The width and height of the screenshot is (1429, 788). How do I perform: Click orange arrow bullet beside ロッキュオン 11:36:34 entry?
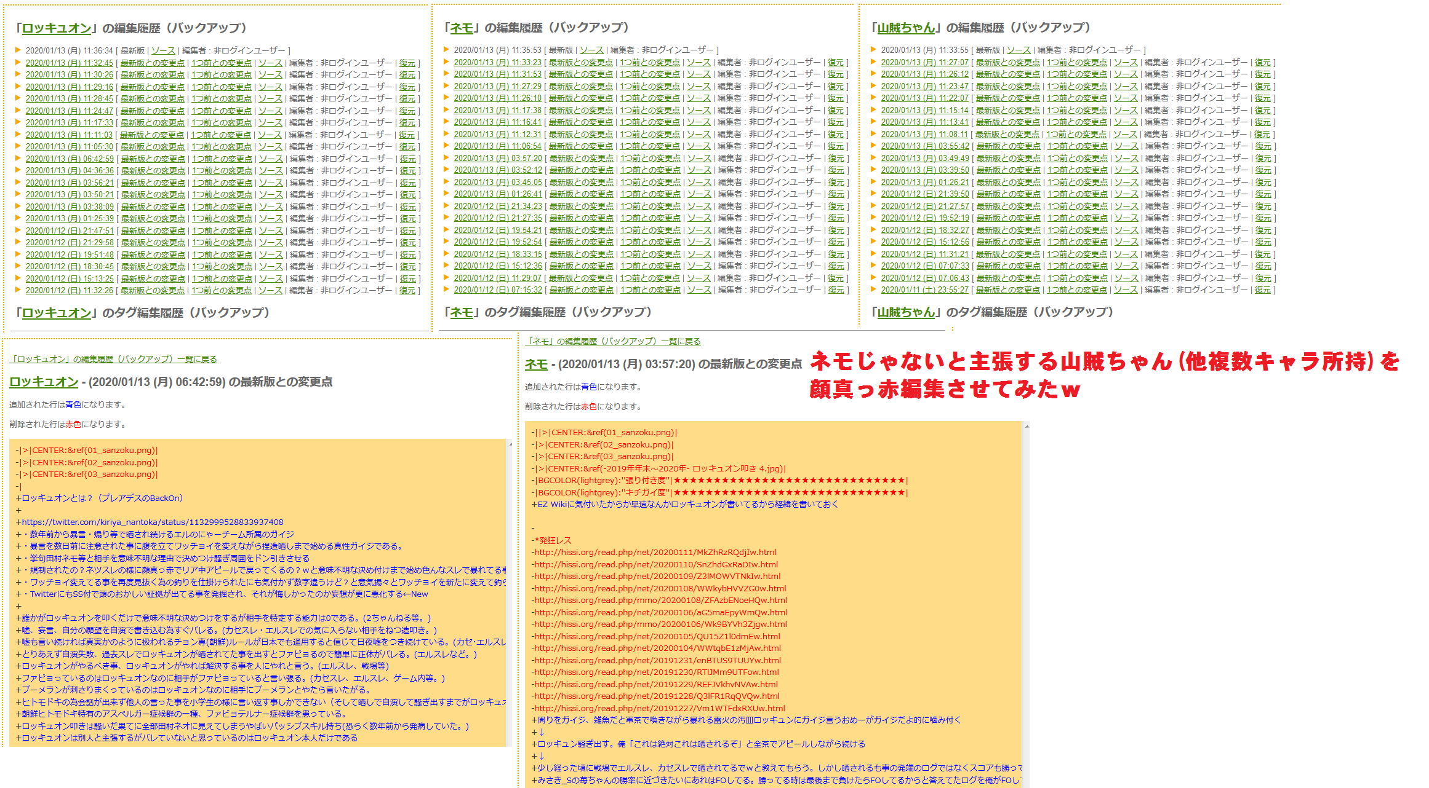(x=18, y=50)
